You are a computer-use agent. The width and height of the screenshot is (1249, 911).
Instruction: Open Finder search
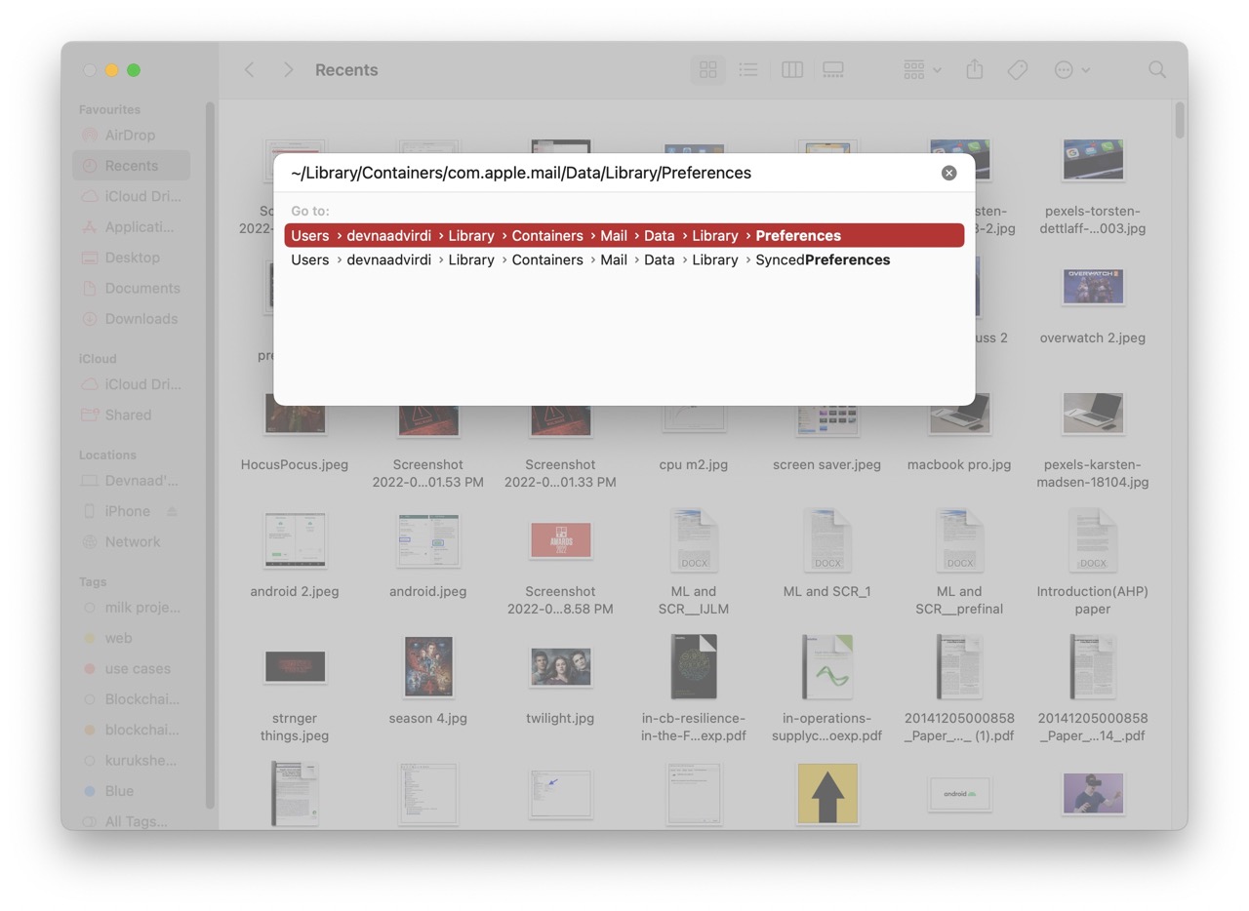coord(1156,69)
